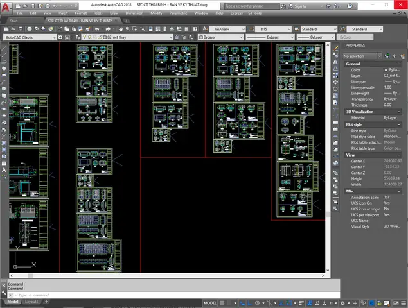
Task: Click the Save icon in quick access toolbar
Action: point(33,6)
